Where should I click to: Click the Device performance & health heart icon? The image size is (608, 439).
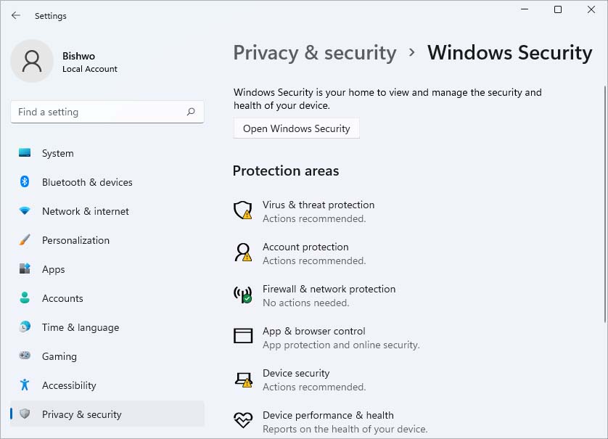pos(242,420)
